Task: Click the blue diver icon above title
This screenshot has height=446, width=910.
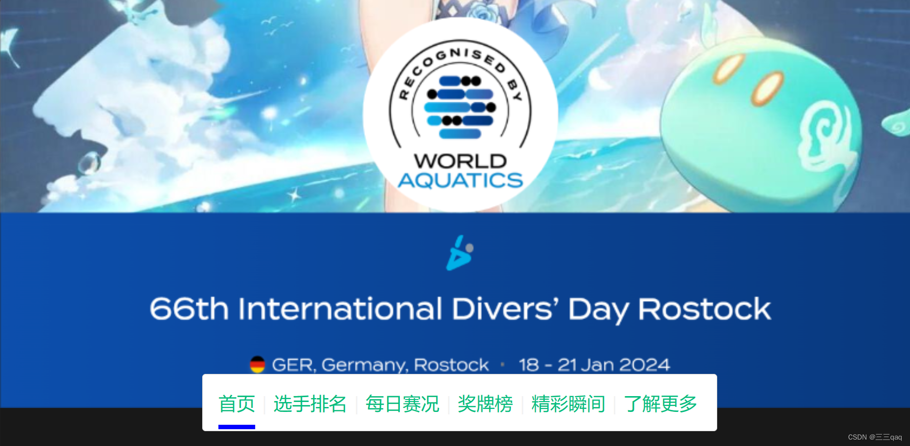Action: tap(460, 253)
